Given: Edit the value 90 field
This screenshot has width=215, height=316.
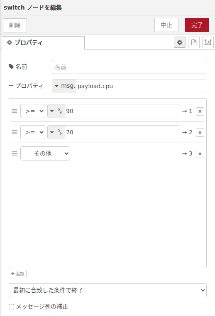Looking at the screenshot, I should [122, 111].
